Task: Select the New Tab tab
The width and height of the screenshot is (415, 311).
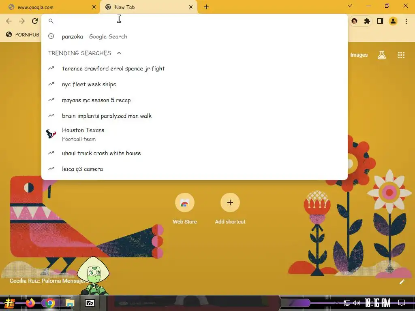Action: pos(148,7)
